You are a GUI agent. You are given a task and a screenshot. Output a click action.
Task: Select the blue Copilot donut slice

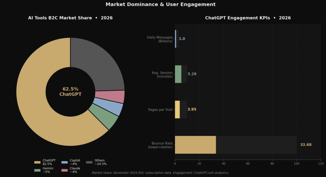point(108,107)
